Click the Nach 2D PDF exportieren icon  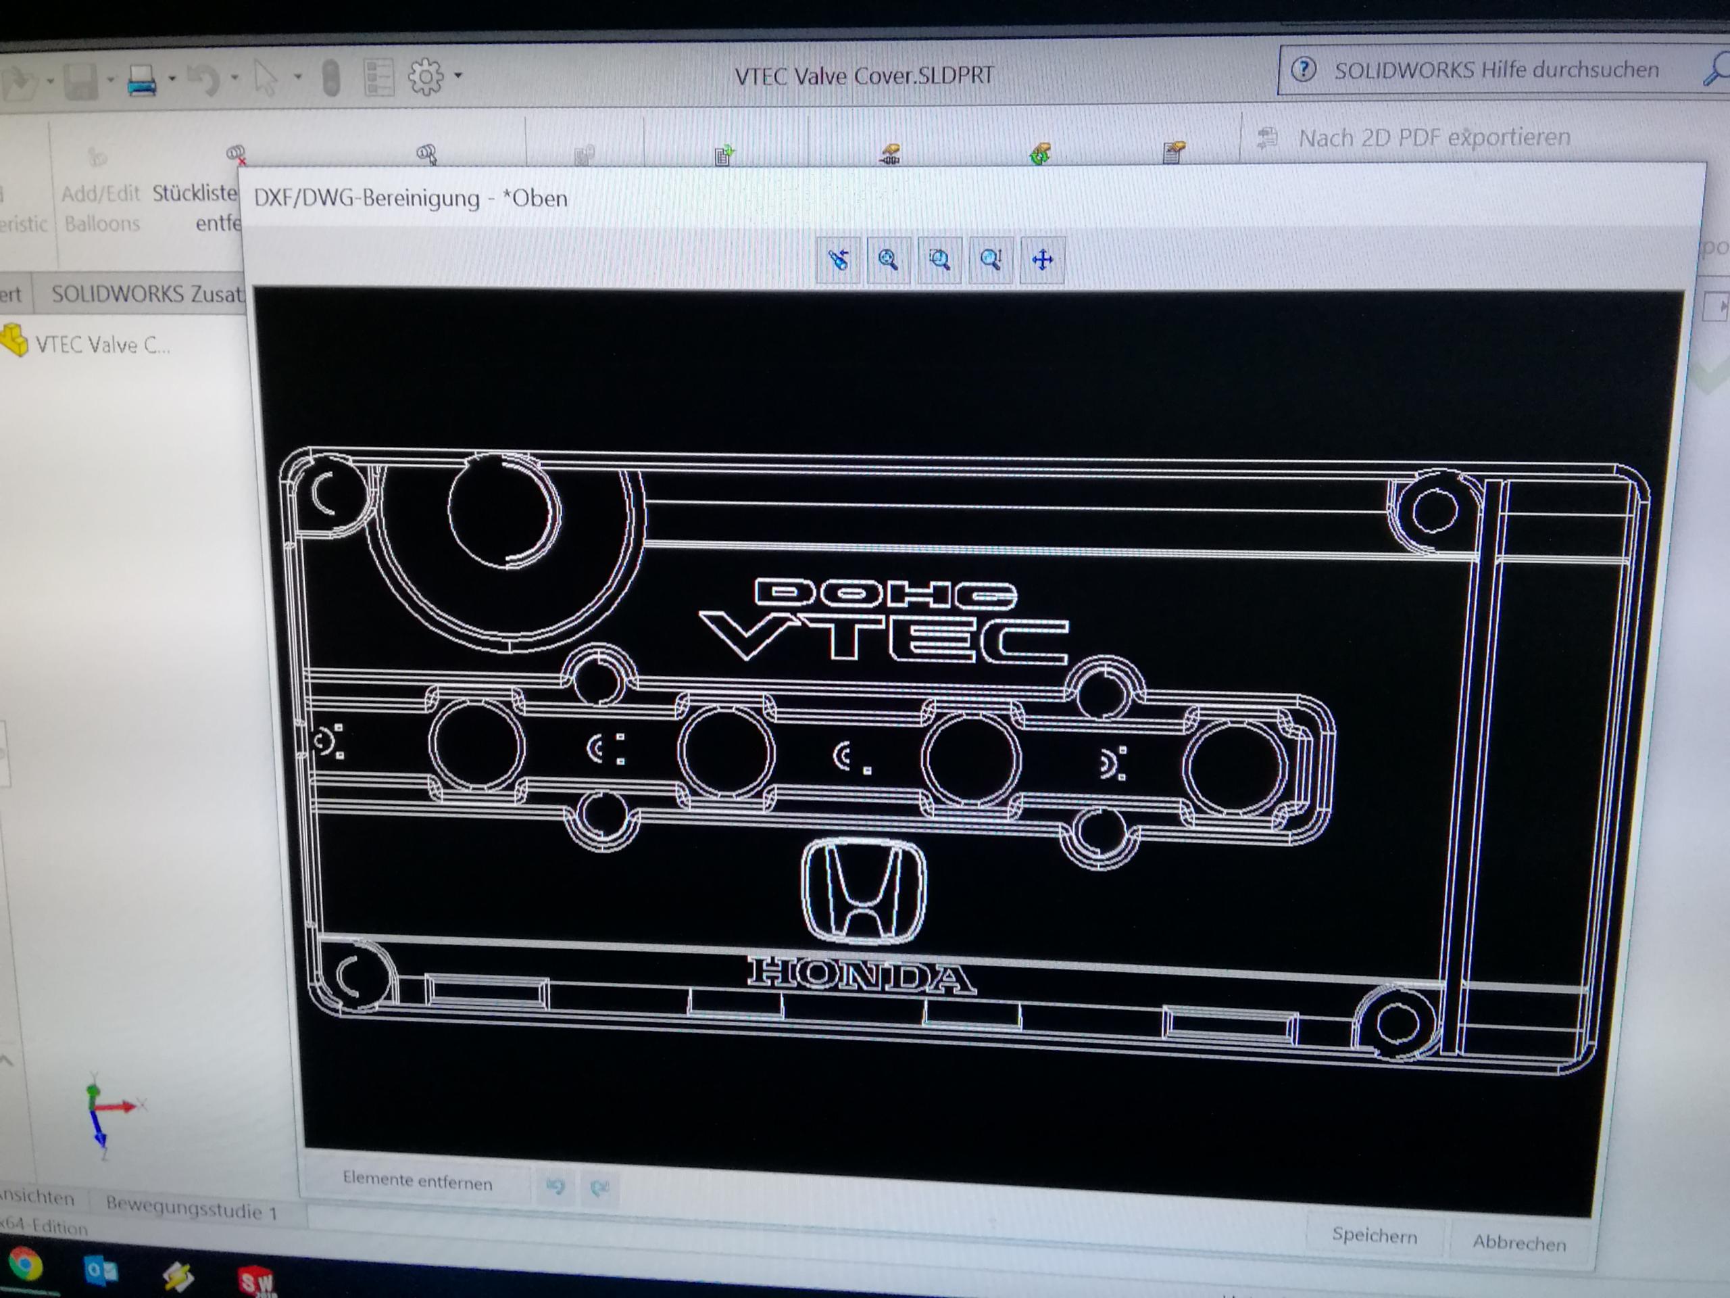pyautogui.click(x=1267, y=139)
